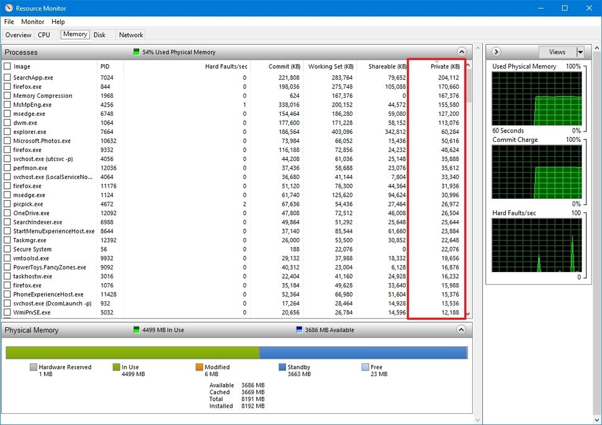Check the SearchApp.exe process checkbox
The width and height of the screenshot is (602, 425).
click(8, 77)
